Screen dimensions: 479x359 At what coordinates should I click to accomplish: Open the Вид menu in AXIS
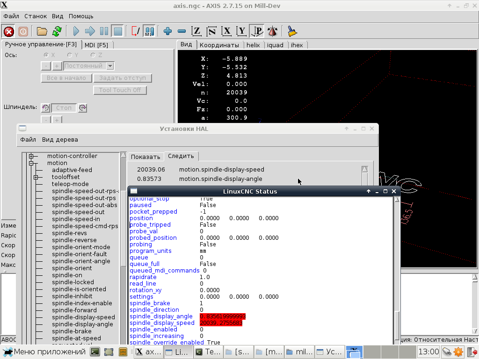click(x=58, y=16)
